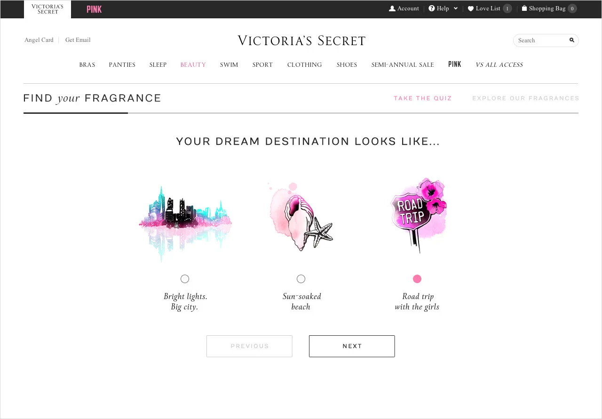Click the search magnifier icon
Image resolution: width=602 pixels, height=419 pixels.
pyautogui.click(x=572, y=40)
